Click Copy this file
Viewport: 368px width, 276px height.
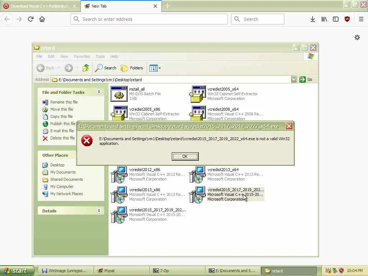(x=61, y=116)
